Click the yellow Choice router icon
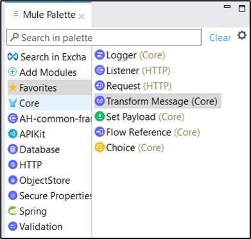 [x=100, y=147]
